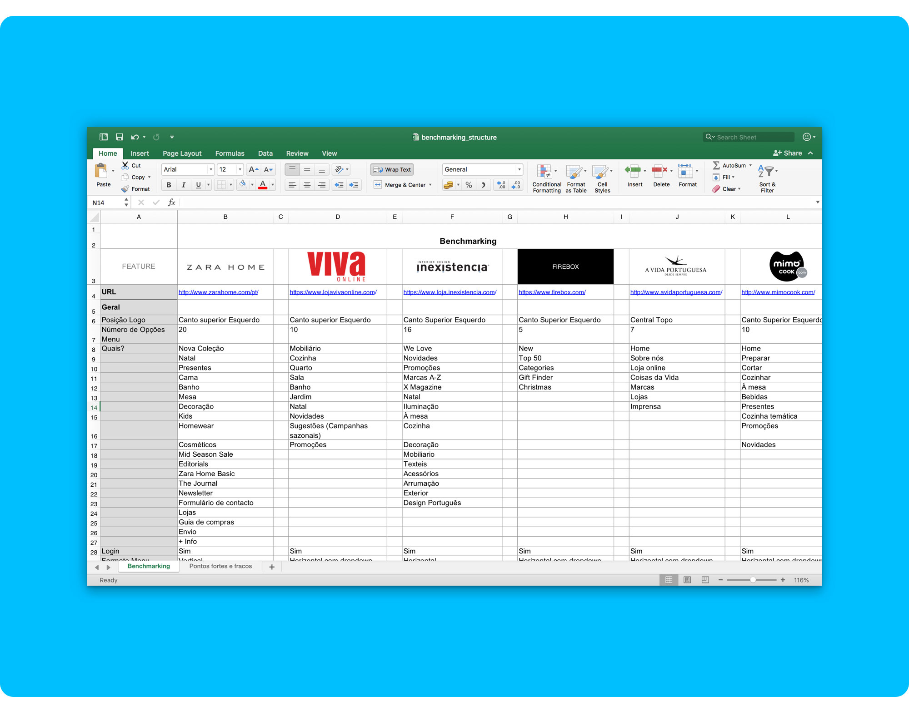Open the zarahome.com link

pyautogui.click(x=218, y=292)
